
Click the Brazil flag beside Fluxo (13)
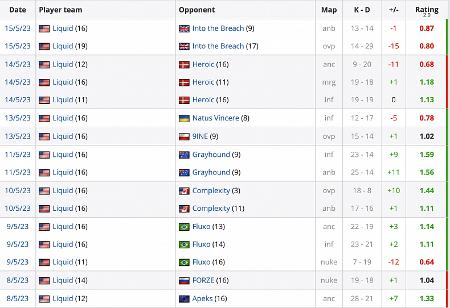(x=184, y=227)
